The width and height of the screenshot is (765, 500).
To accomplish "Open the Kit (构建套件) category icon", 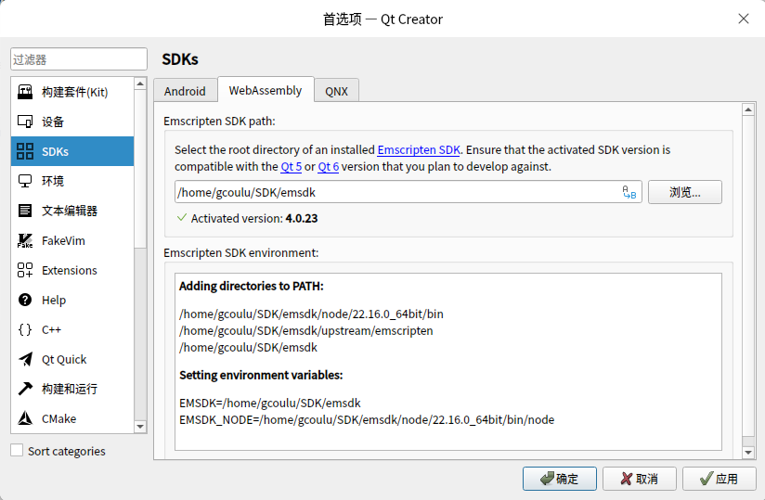I will coord(25,92).
